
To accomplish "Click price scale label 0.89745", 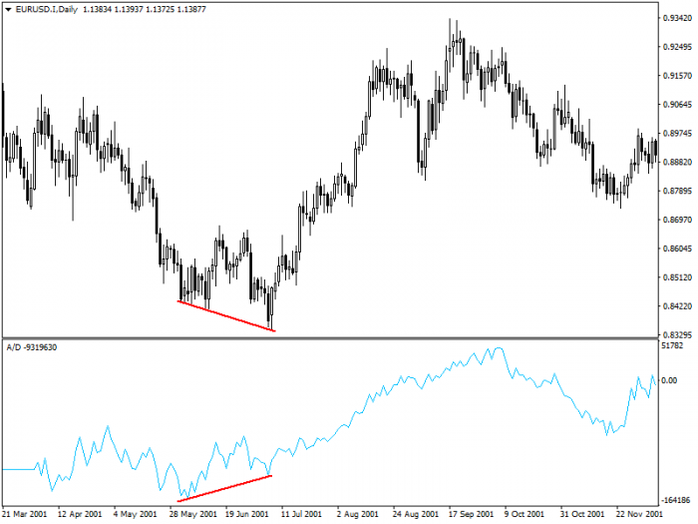I will (677, 133).
